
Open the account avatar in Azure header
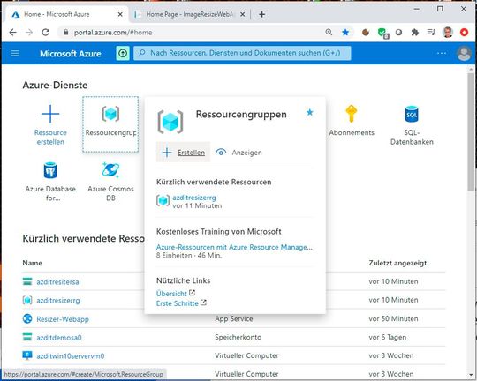[464, 54]
